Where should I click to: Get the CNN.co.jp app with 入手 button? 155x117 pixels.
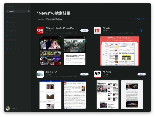pyautogui.click(x=84, y=30)
